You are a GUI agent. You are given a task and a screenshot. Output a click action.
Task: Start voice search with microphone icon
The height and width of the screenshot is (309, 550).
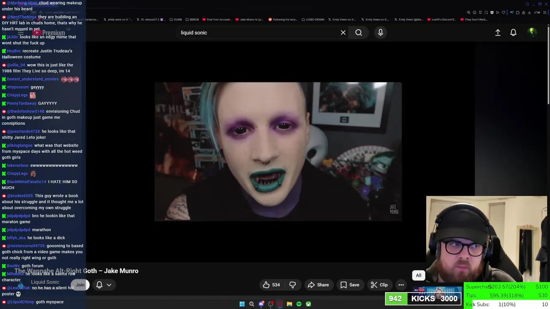[x=380, y=33]
